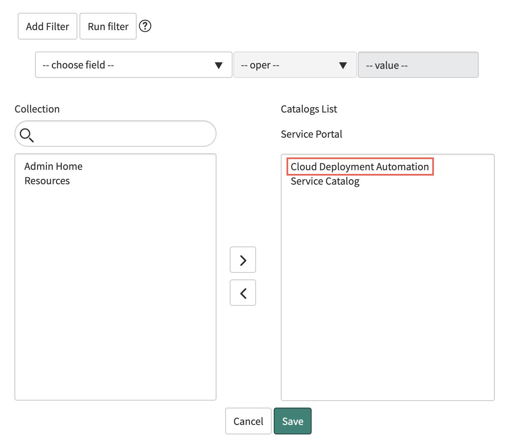Select Cloud Deployment Automation catalog
The image size is (508, 441).
coord(360,167)
